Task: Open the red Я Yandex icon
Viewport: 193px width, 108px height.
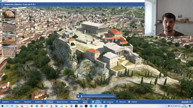Action: (x=42, y=106)
